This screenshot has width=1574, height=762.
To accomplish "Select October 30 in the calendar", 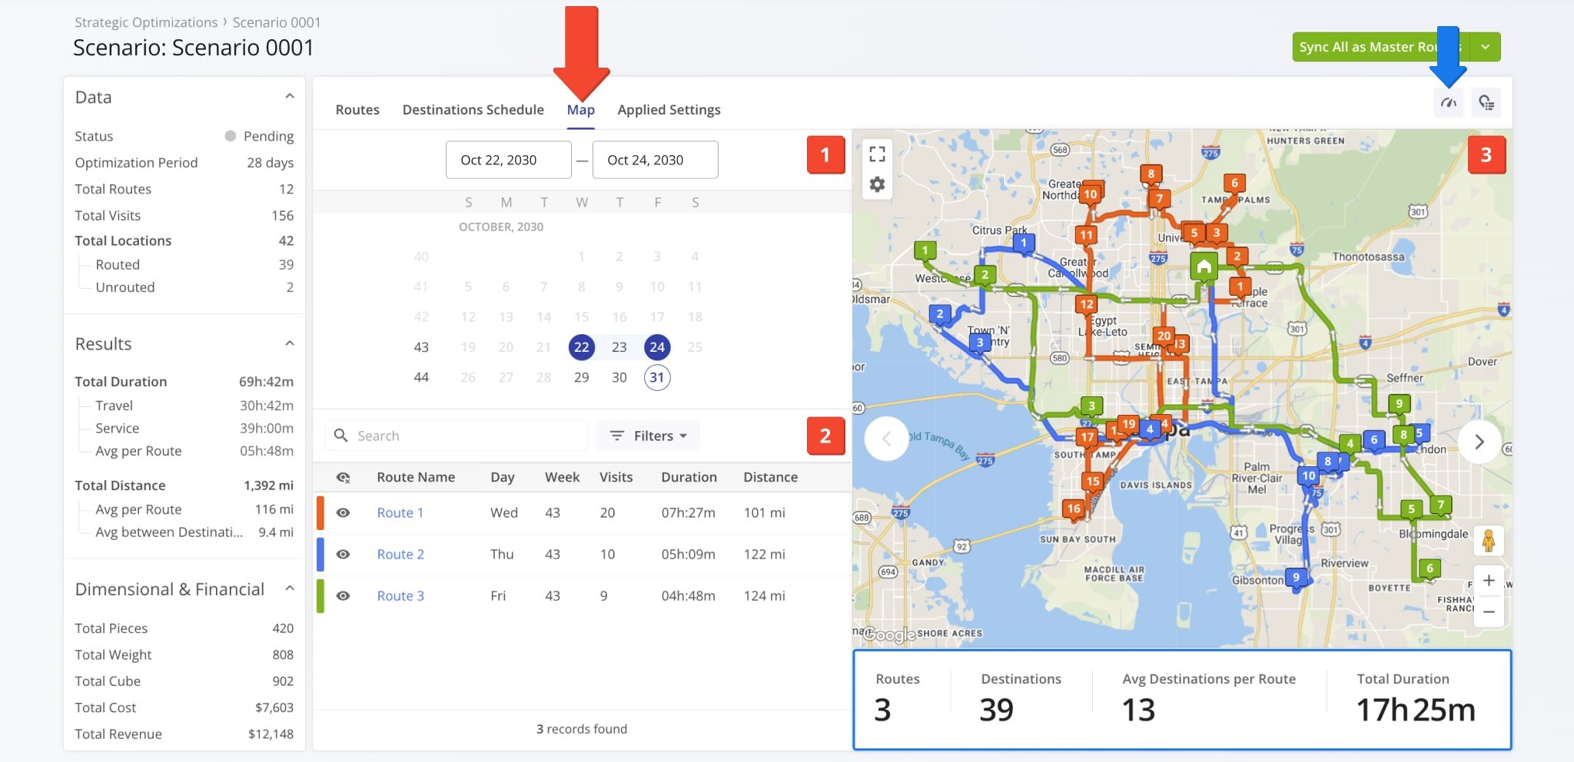I will [619, 377].
